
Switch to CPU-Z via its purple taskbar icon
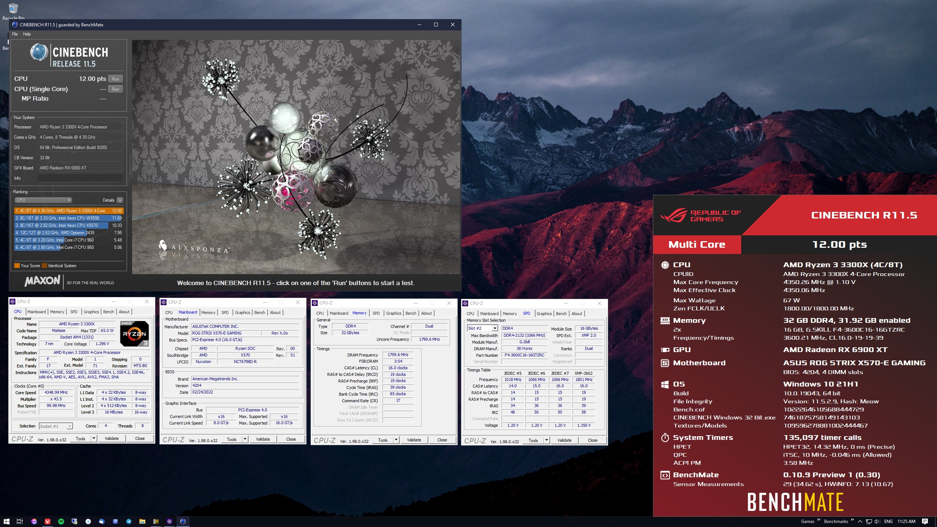pos(169,522)
